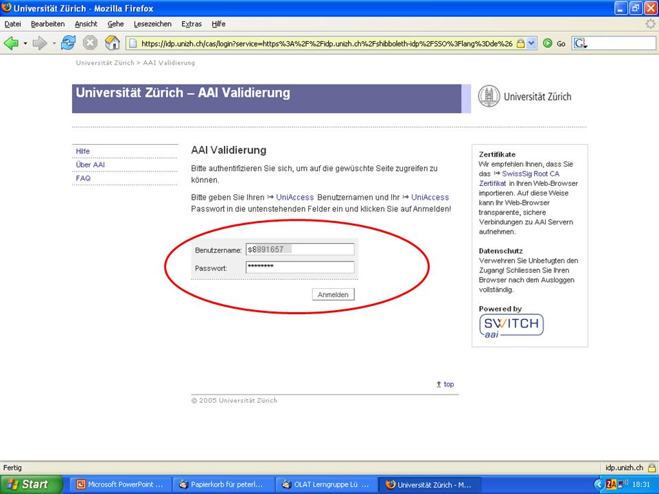Click the grey Forward arrow button
The height and width of the screenshot is (494, 659).
click(x=40, y=43)
